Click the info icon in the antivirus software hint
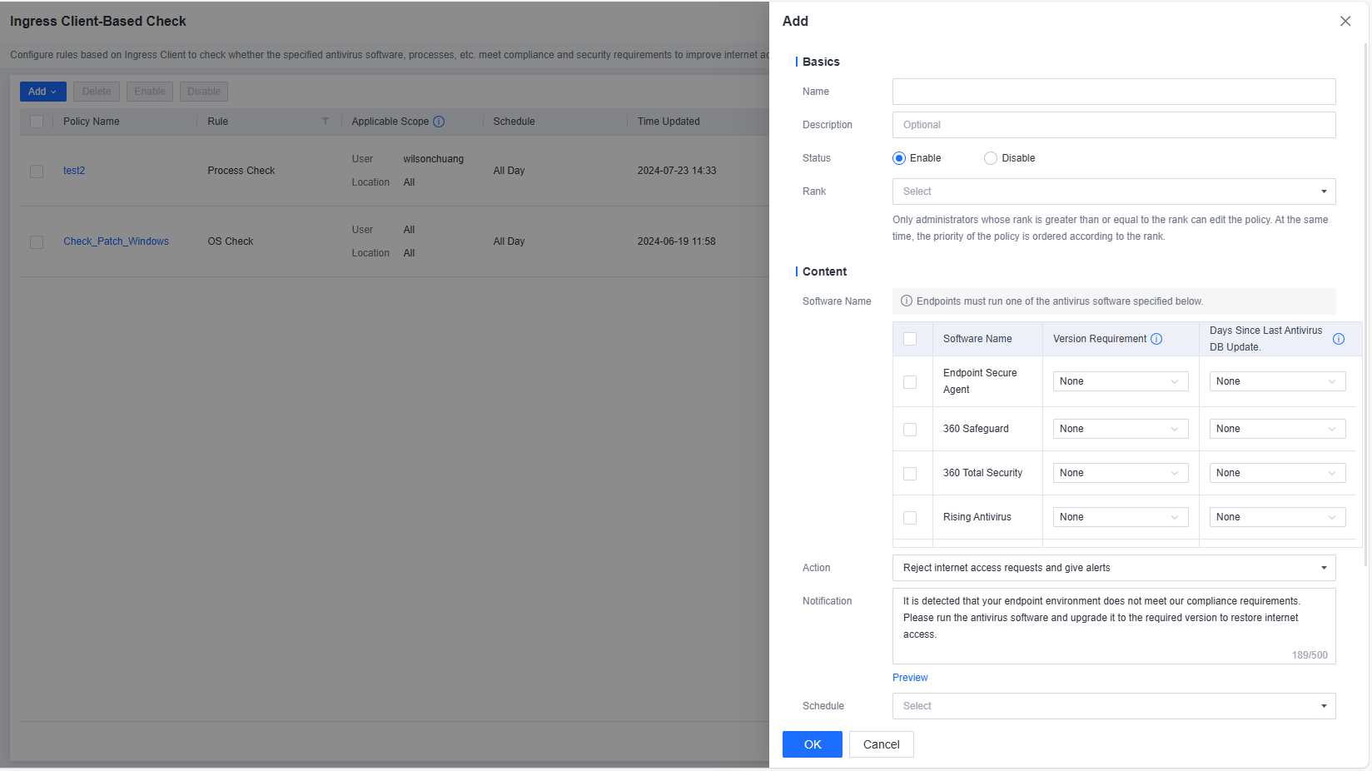Viewport: 1372px width, 771px height. pyautogui.click(x=907, y=301)
